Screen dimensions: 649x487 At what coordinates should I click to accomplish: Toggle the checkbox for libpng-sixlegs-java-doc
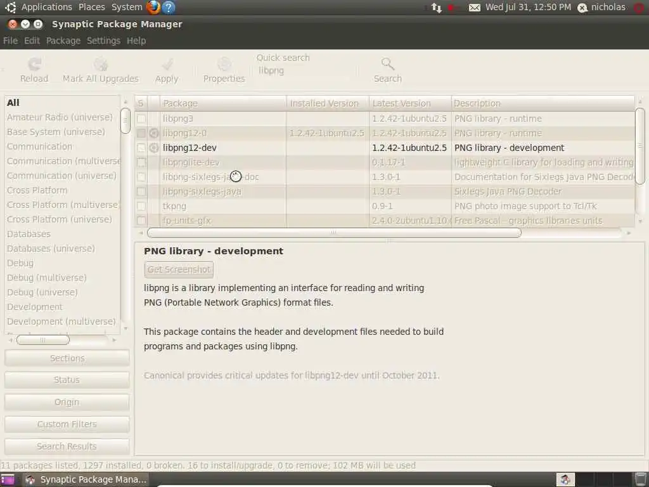pyautogui.click(x=141, y=177)
